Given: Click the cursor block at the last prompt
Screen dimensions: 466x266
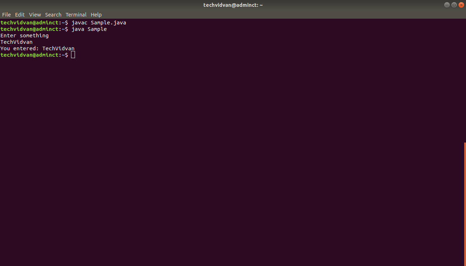Looking at the screenshot, I should coord(73,55).
